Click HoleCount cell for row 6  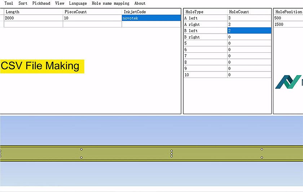pyautogui.click(x=249, y=49)
